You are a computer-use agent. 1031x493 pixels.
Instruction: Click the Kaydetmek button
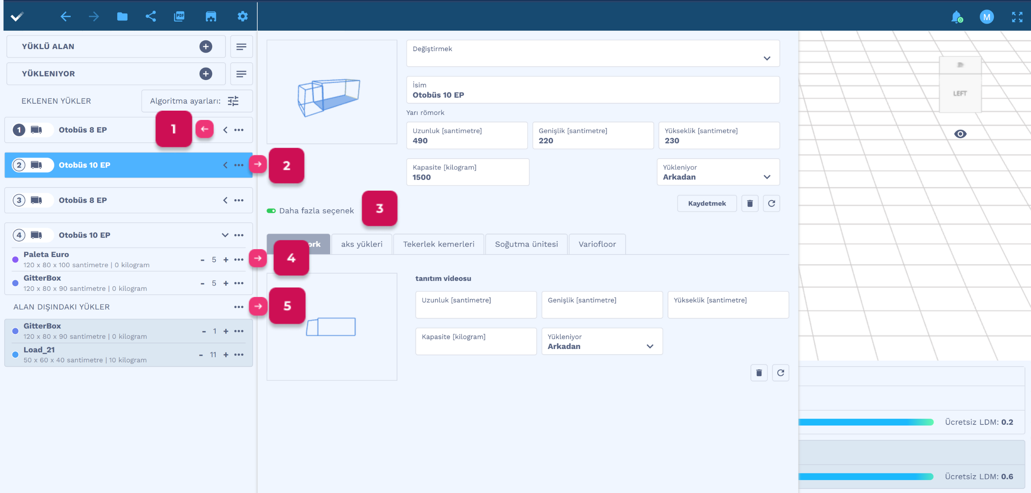pos(707,203)
